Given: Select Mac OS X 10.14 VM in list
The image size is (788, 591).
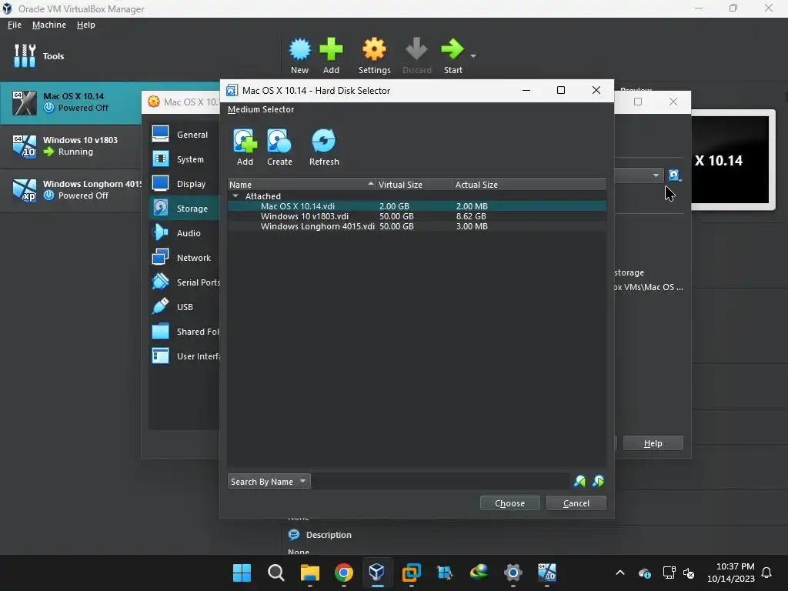Looking at the screenshot, I should coord(71,102).
